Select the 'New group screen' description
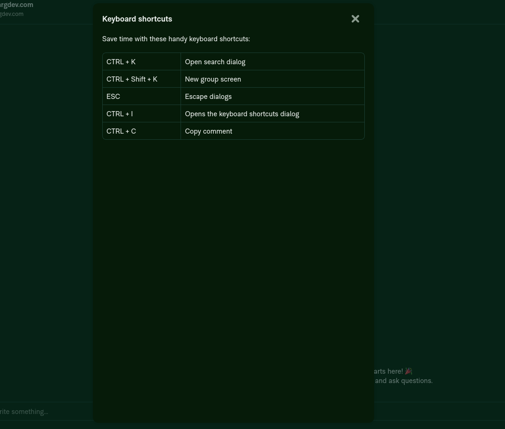 pyautogui.click(x=212, y=79)
